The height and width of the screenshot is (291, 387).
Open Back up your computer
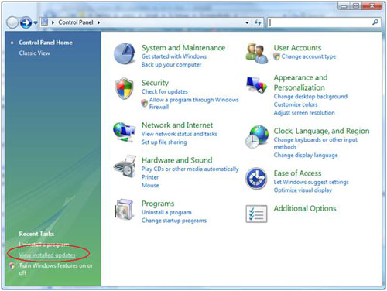coord(171,65)
